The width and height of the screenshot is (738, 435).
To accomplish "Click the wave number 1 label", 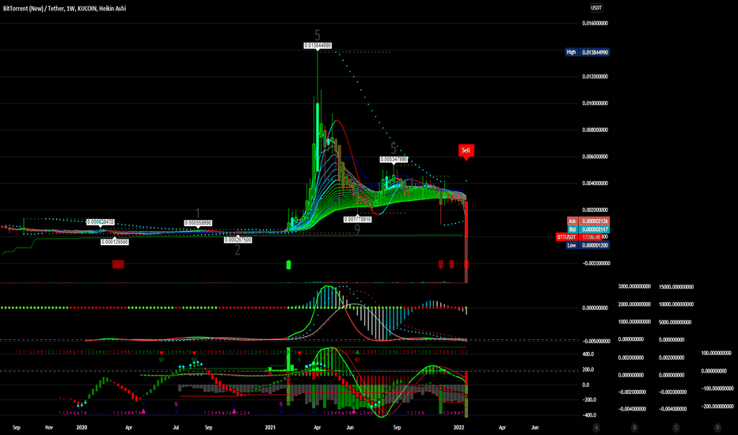I will click(x=198, y=213).
